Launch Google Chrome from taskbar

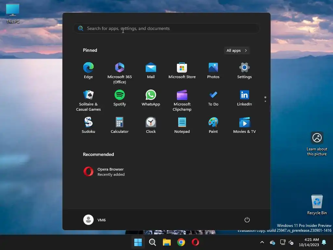181,242
